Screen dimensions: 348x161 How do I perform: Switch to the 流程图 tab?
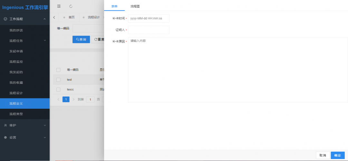click(135, 6)
